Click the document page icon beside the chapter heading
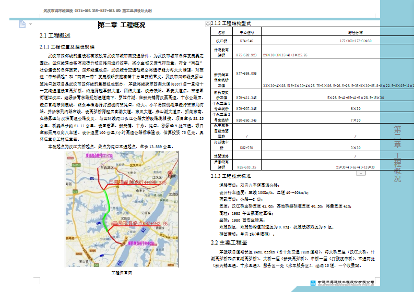 pos(22,25)
